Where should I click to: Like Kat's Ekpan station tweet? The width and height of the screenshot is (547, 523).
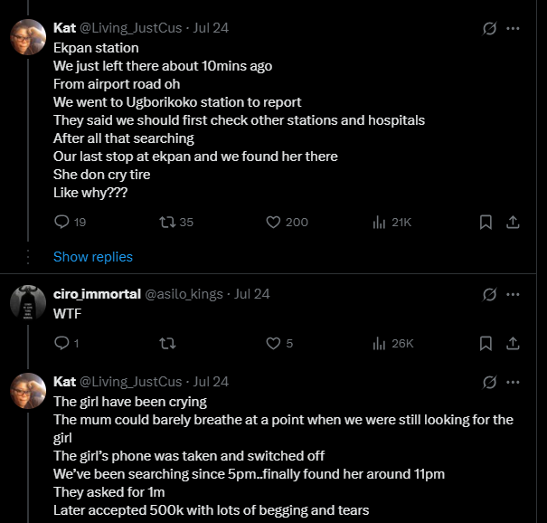click(287, 222)
